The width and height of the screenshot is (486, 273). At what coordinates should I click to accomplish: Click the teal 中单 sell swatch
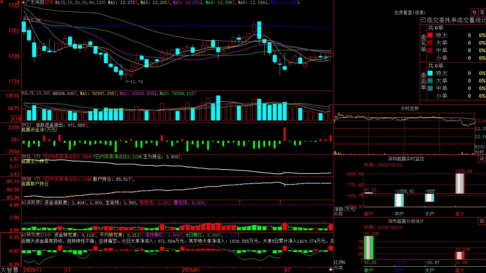(x=430, y=88)
